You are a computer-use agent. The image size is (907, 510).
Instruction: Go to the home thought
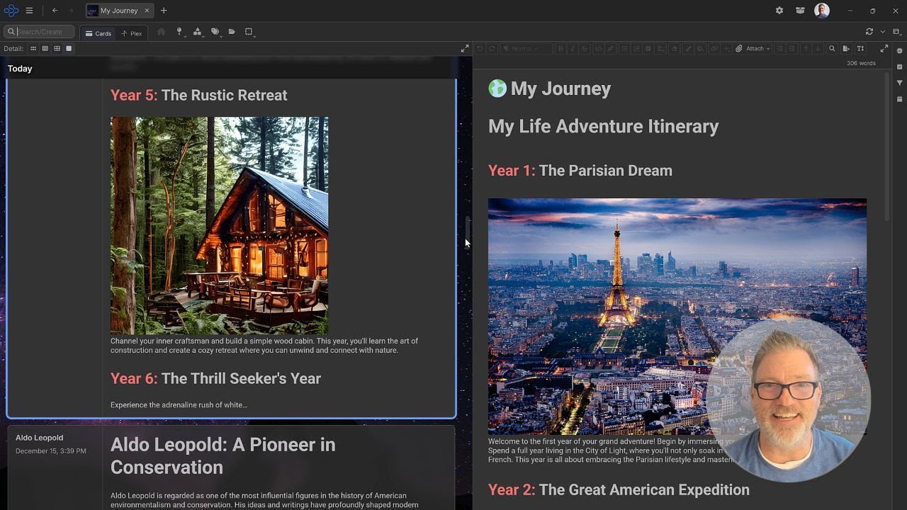click(x=161, y=32)
